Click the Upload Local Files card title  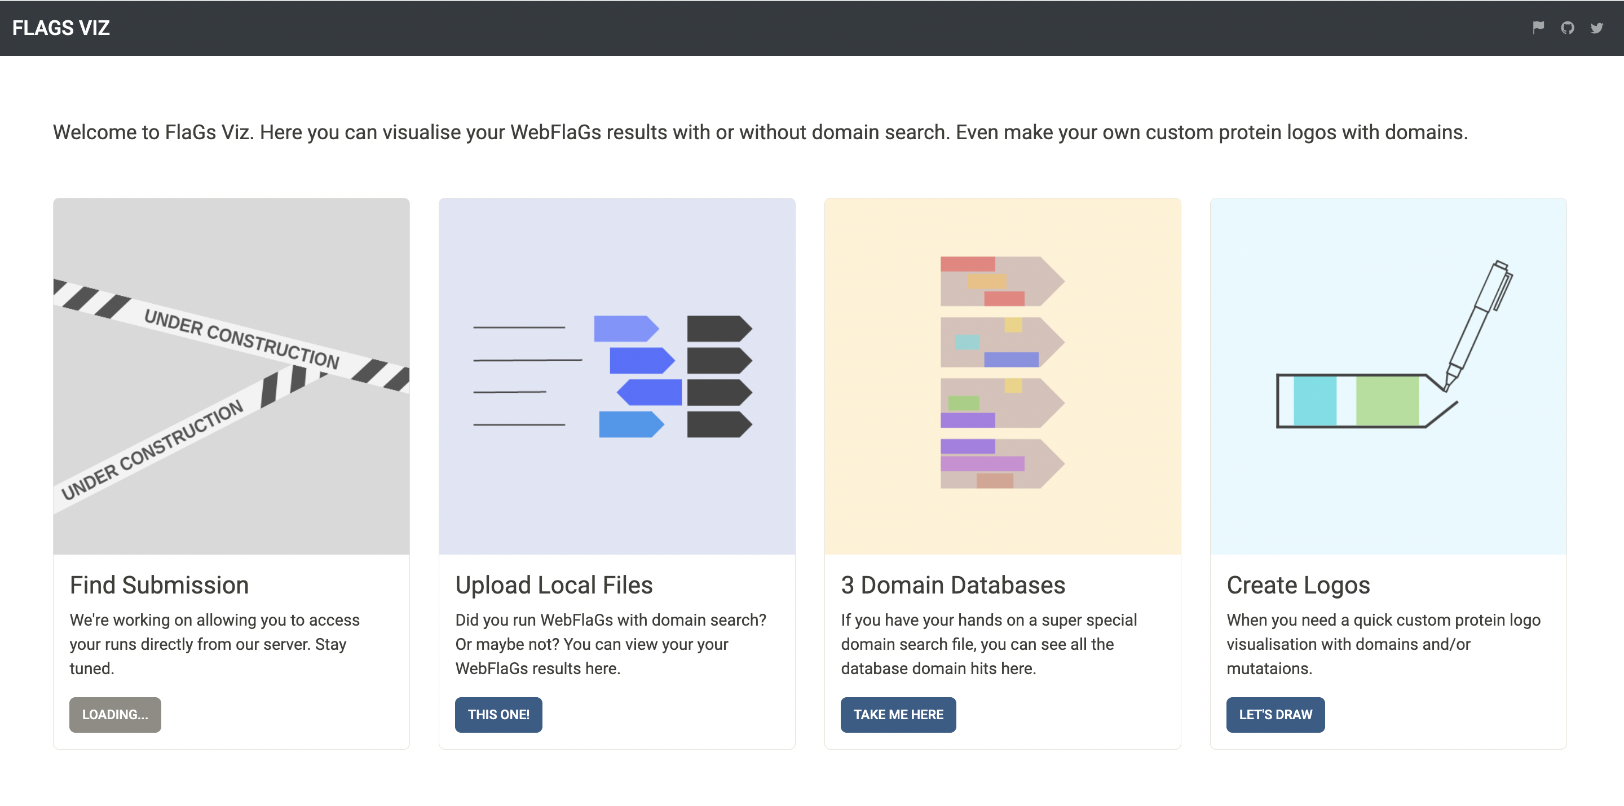tap(554, 585)
